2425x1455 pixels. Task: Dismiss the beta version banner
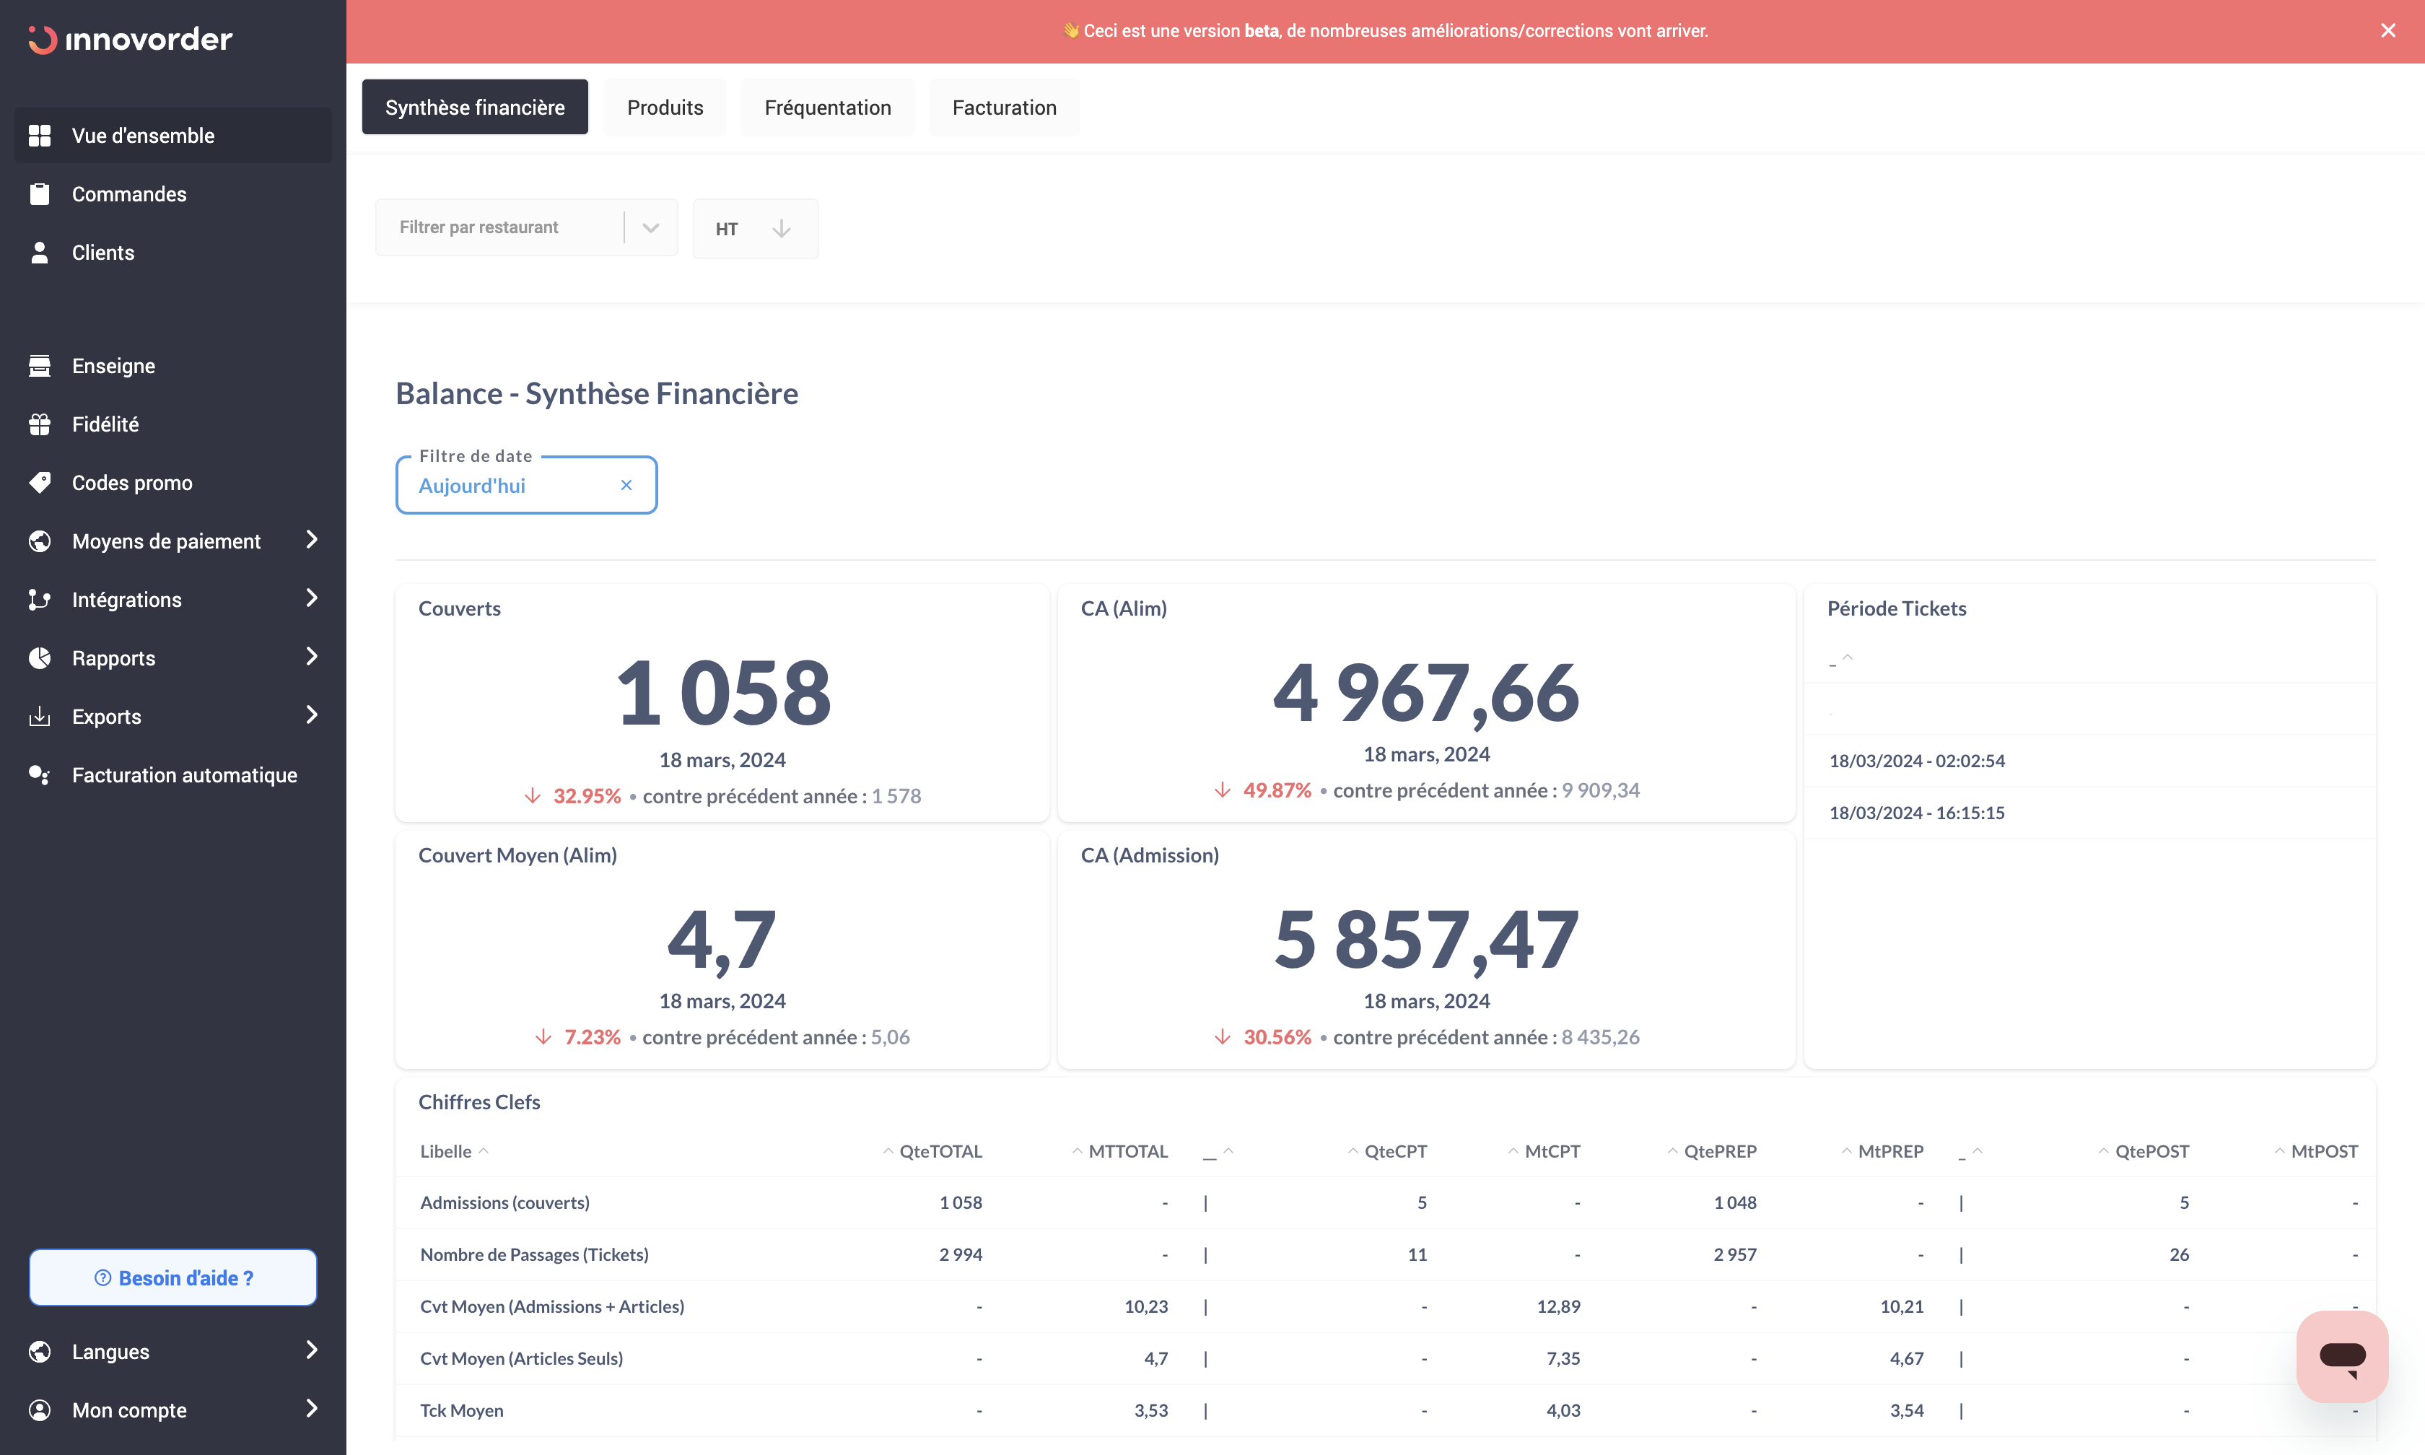click(x=2387, y=30)
